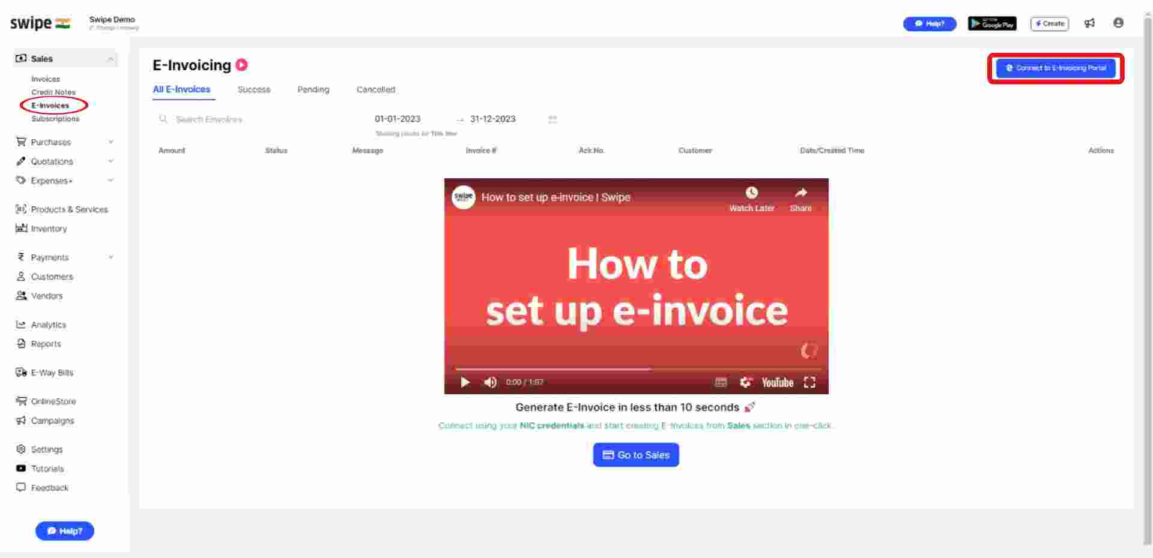
Task: Open Customers in sidebar
Action: 44,277
